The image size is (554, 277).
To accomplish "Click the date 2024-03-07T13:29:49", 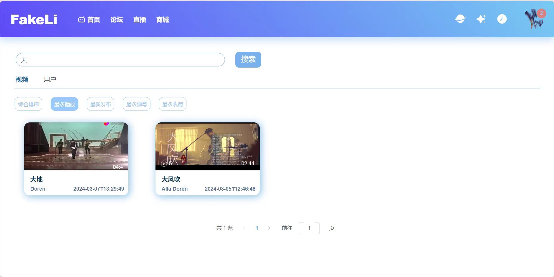I will [99, 189].
